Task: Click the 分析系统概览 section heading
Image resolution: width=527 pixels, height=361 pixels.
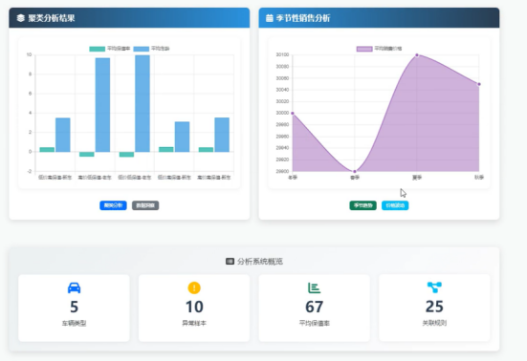Action: coord(260,262)
